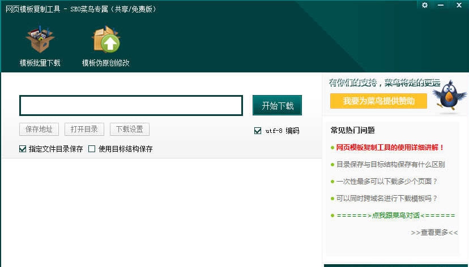Click the 保存地址 button
469x267 pixels.
pyautogui.click(x=39, y=130)
